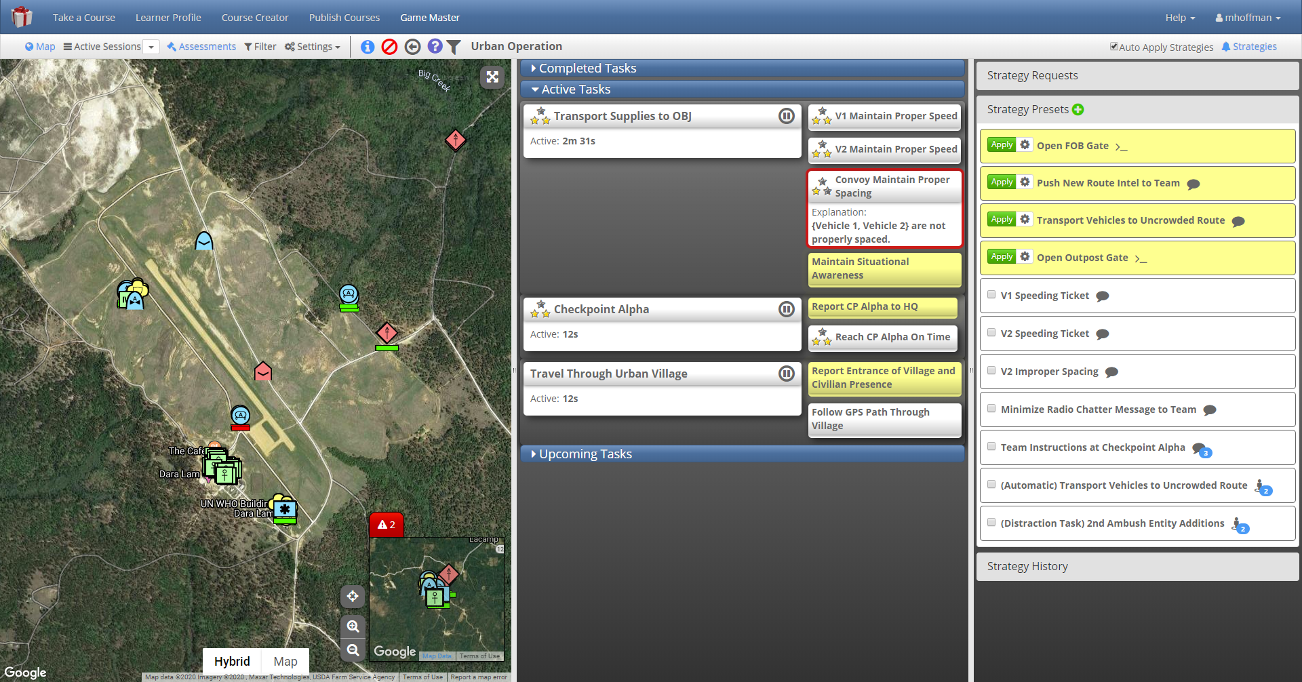Open gear settings for Push New Route Intel
This screenshot has height=682, width=1302.
pyautogui.click(x=1025, y=182)
